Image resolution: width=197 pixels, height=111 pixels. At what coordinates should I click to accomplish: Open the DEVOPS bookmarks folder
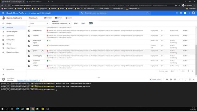click(x=18, y=9)
